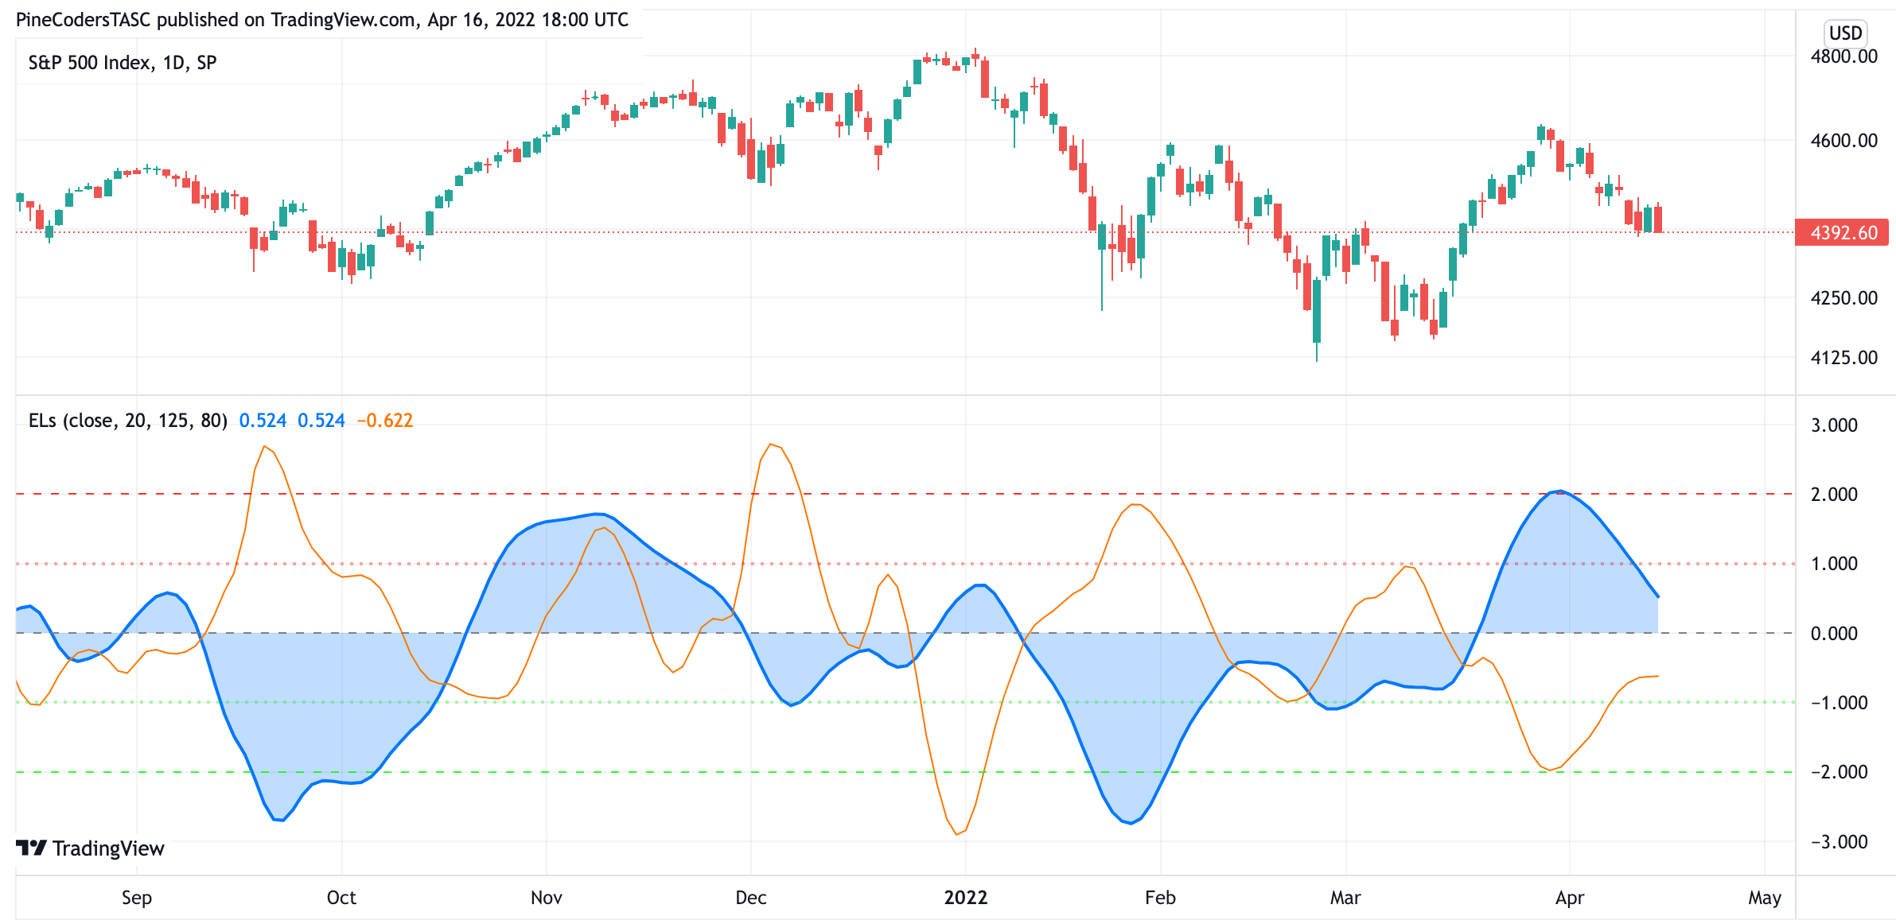
Task: Click the current price label 4392.60
Action: pos(1842,232)
